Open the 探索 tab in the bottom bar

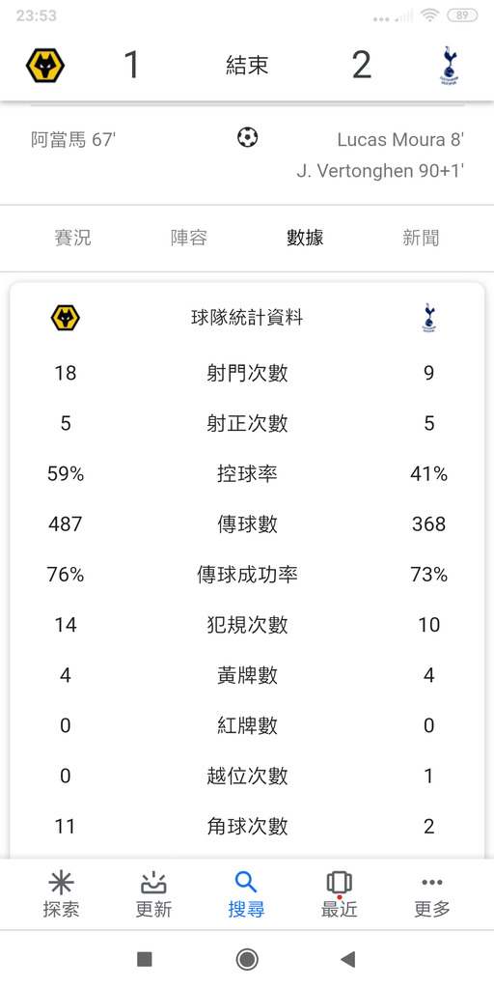click(x=61, y=894)
